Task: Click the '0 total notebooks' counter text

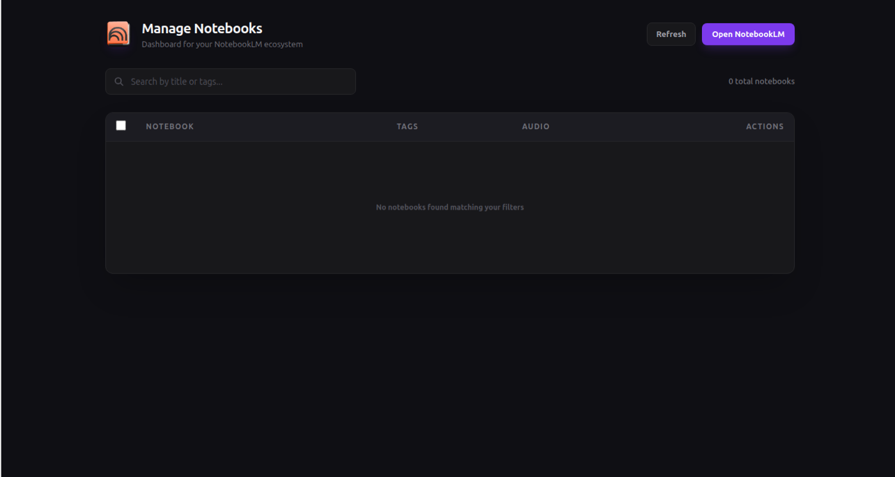Action: [761, 81]
